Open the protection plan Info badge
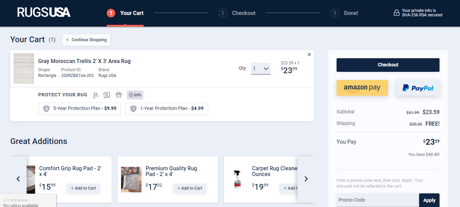Image resolution: width=460 pixels, height=207 pixels. (x=135, y=95)
